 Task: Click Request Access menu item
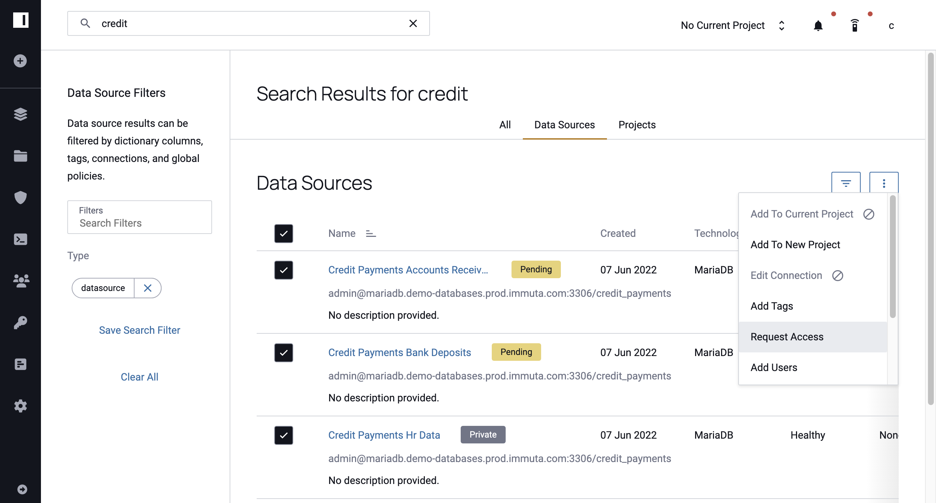tap(787, 336)
